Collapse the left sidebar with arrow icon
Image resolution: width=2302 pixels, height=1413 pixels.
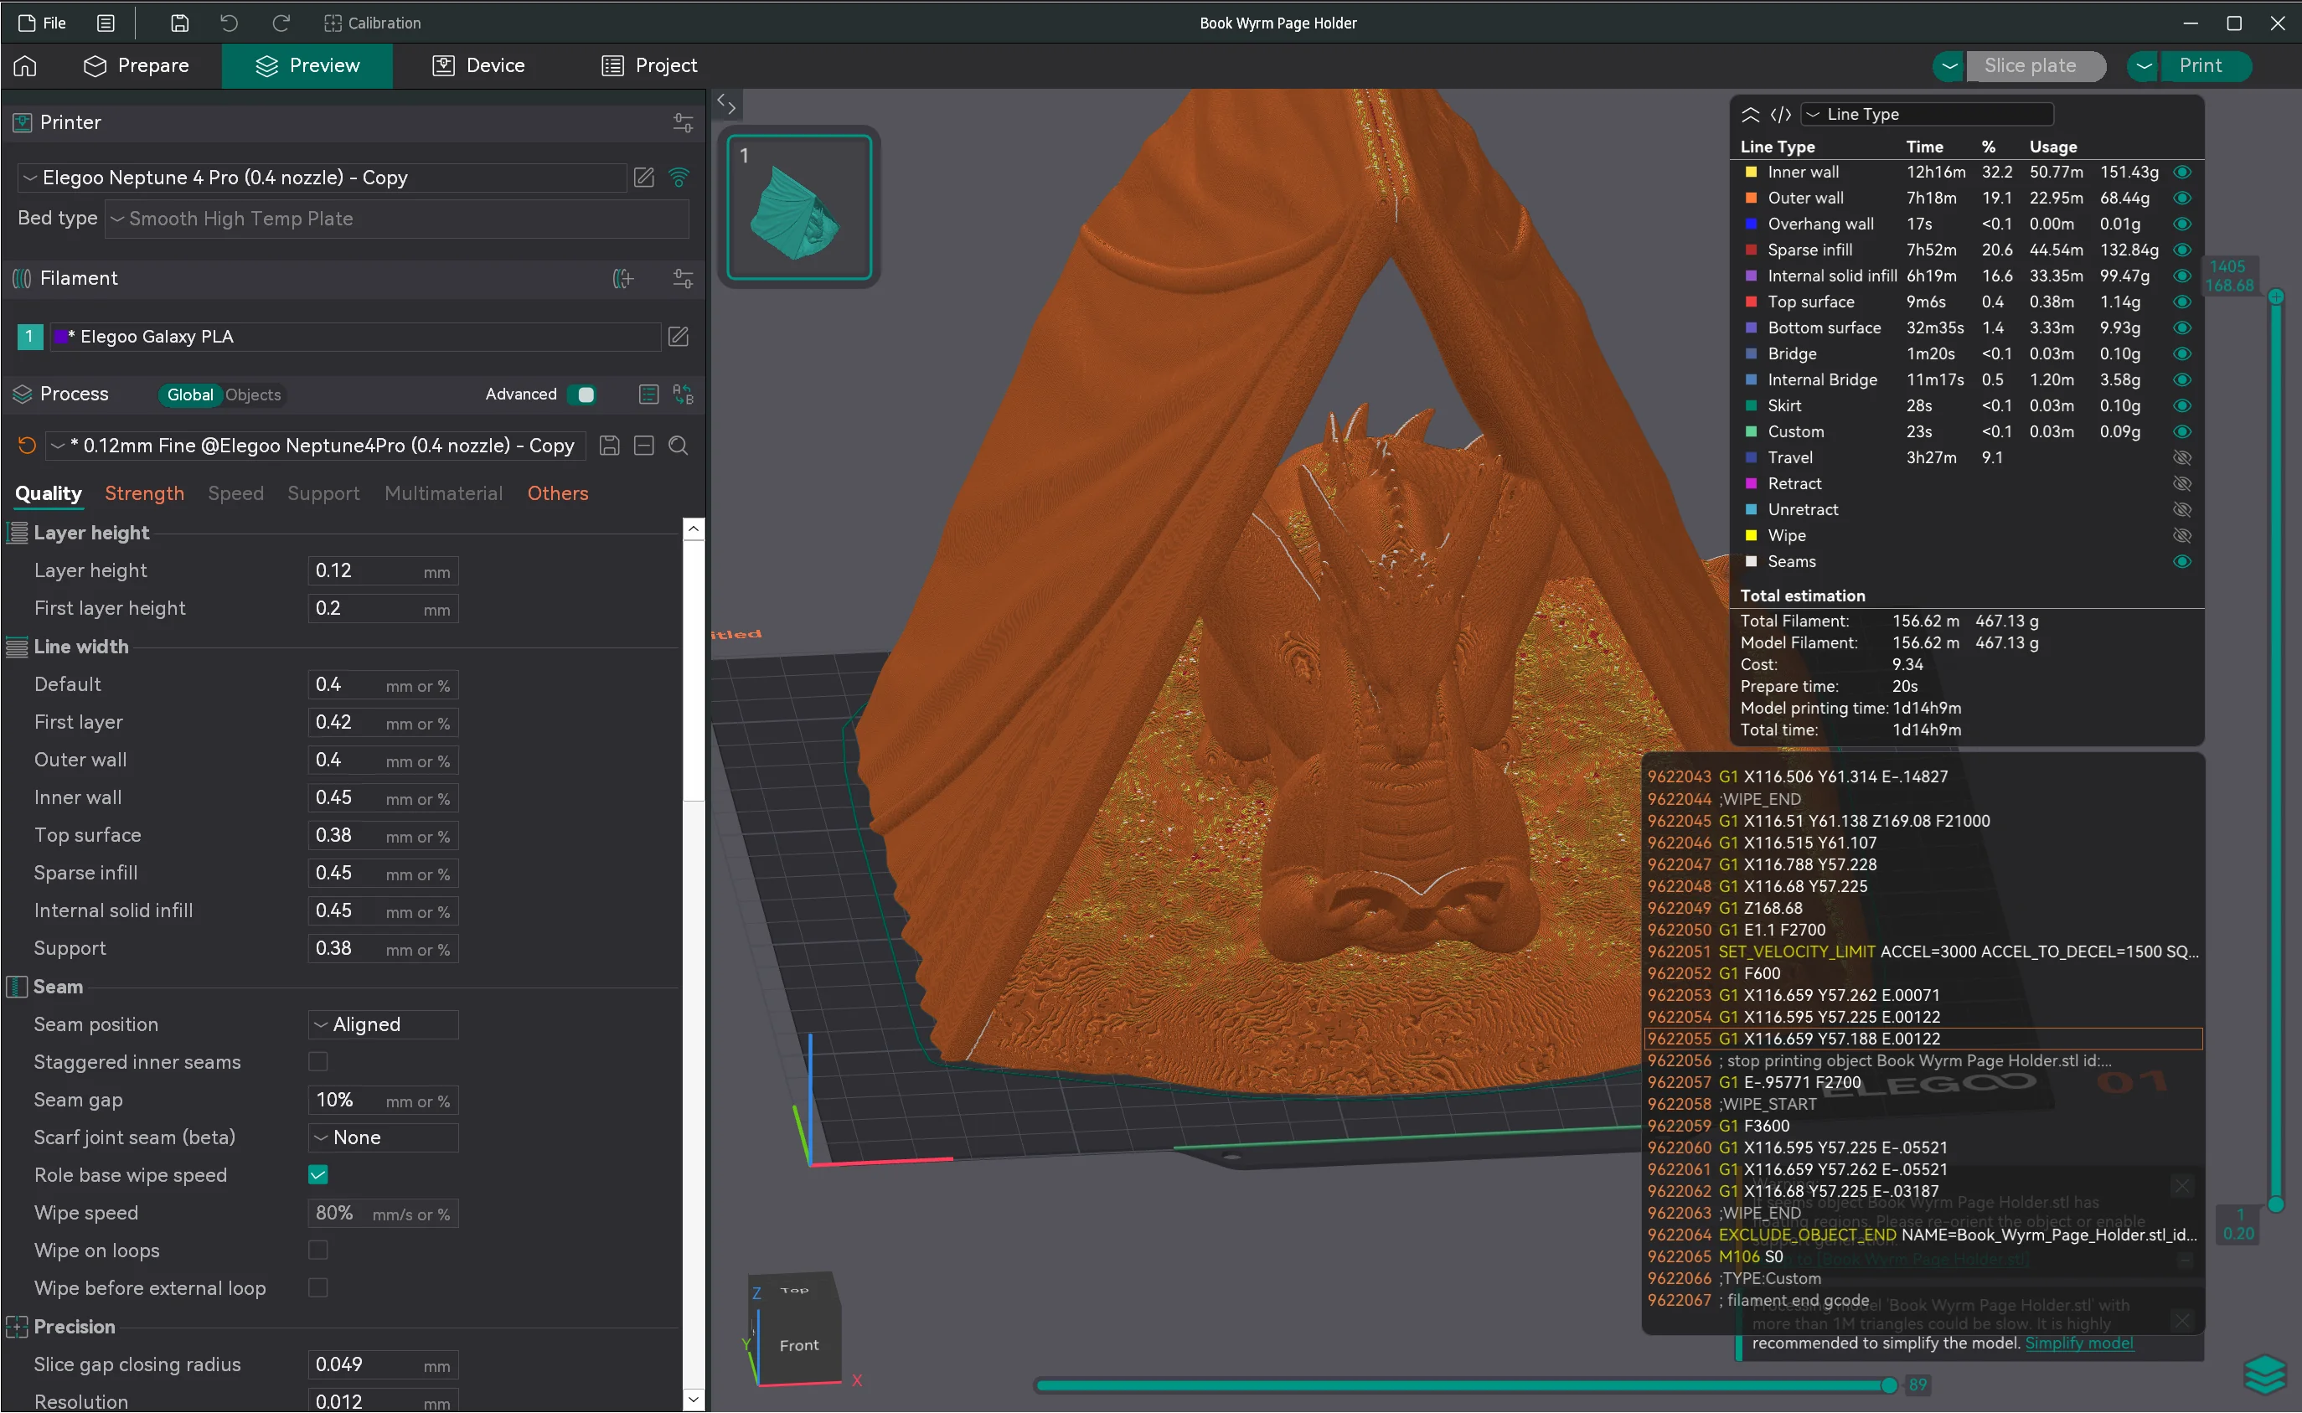coord(726,105)
